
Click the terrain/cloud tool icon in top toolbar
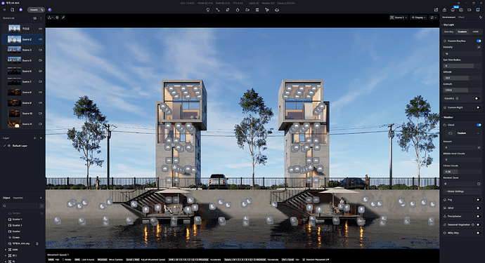pos(277,10)
